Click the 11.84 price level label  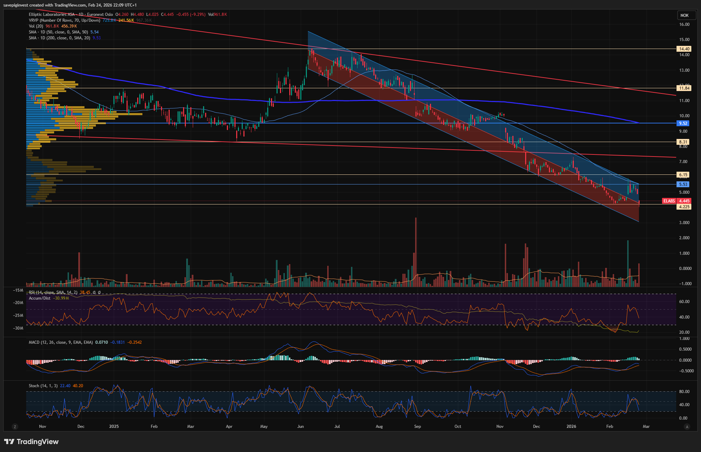coord(684,88)
